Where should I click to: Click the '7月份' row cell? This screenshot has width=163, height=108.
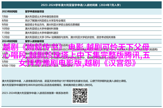click(x=5, y=17)
